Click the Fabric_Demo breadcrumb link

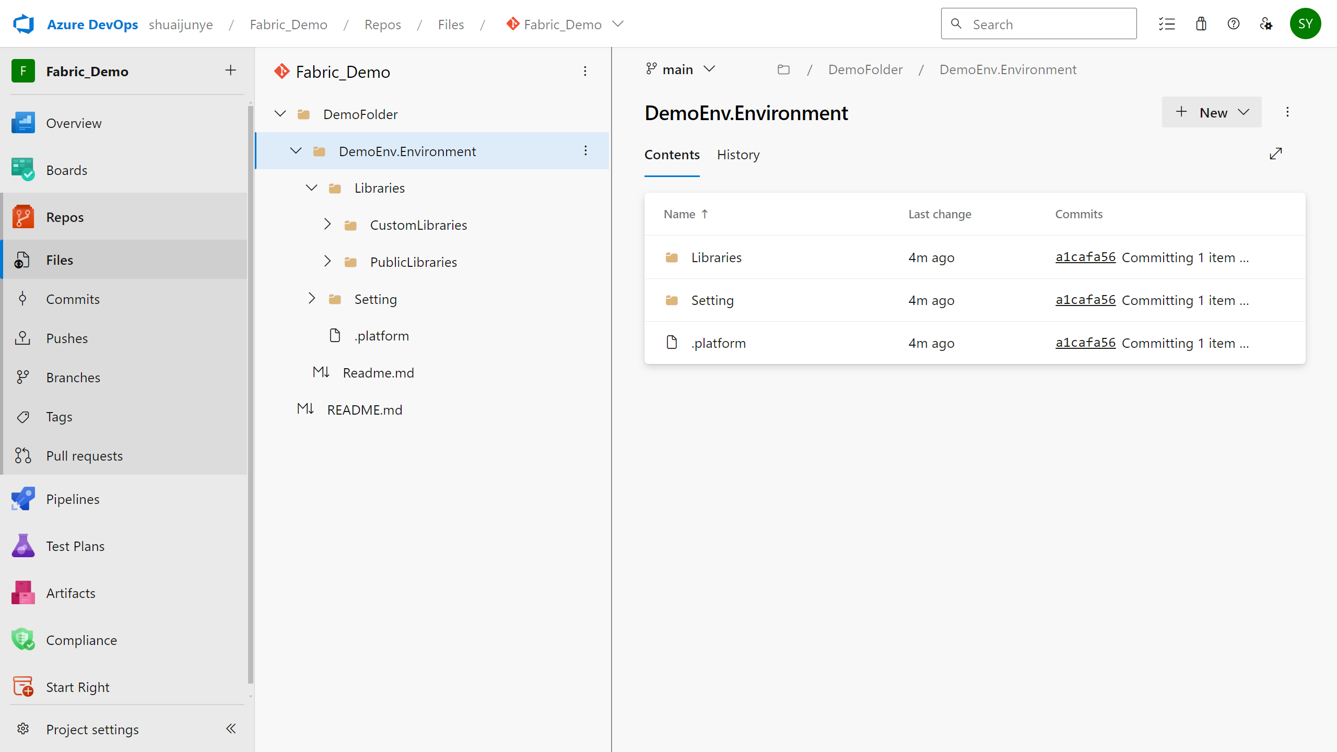288,24
